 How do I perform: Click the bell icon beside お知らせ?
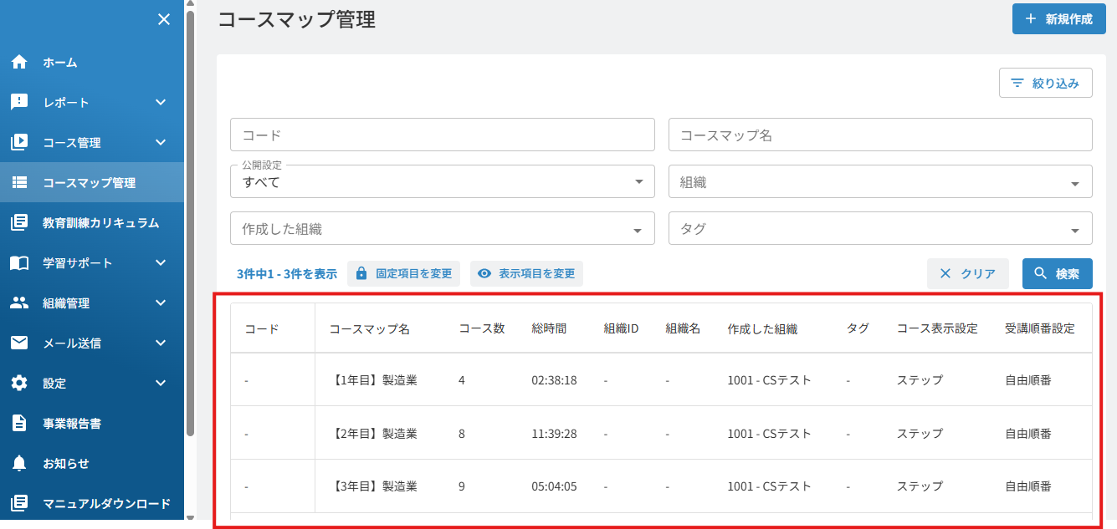click(19, 463)
